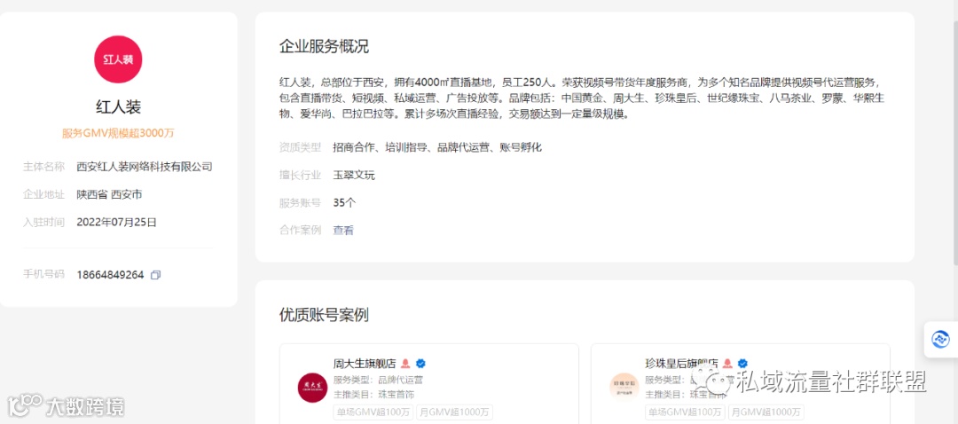Copy phone number with the copy icon

[x=155, y=275]
